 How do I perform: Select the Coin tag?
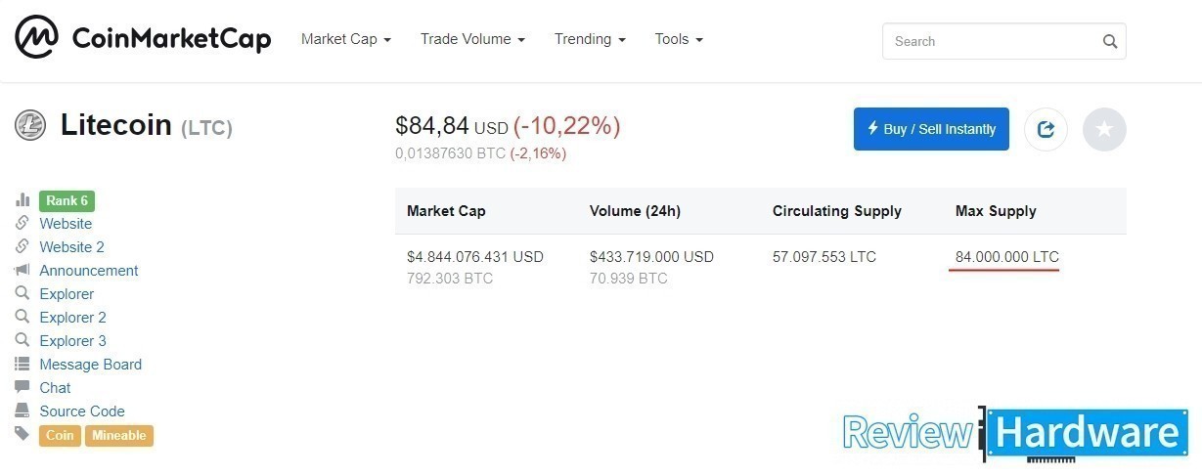click(60, 436)
